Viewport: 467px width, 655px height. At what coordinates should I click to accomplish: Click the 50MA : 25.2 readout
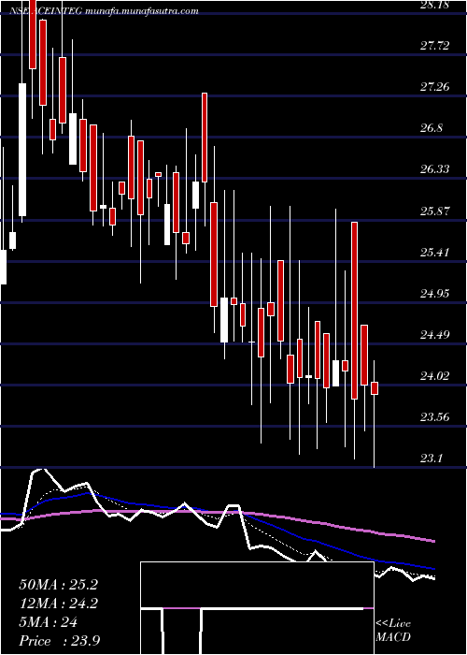tap(58, 585)
